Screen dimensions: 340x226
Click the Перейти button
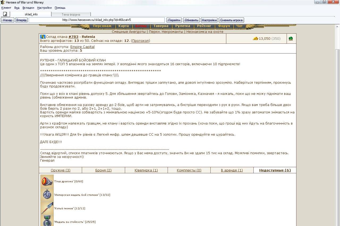[x=174, y=20]
